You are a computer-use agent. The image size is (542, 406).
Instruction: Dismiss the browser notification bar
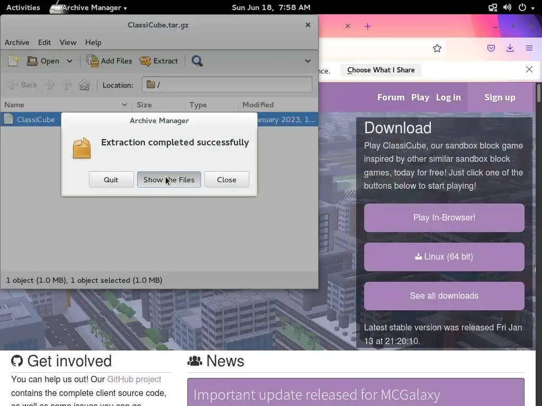point(529,69)
